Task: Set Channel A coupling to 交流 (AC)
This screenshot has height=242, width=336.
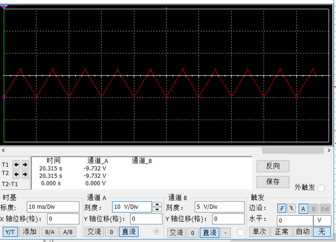Action: pos(94,232)
